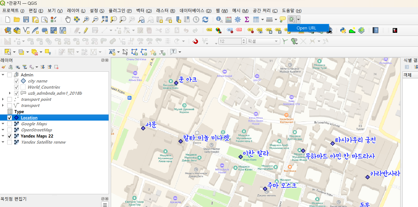This screenshot has height=207, width=418.
Task: Open the 픽셀 unit dropdown
Action: 263,41
